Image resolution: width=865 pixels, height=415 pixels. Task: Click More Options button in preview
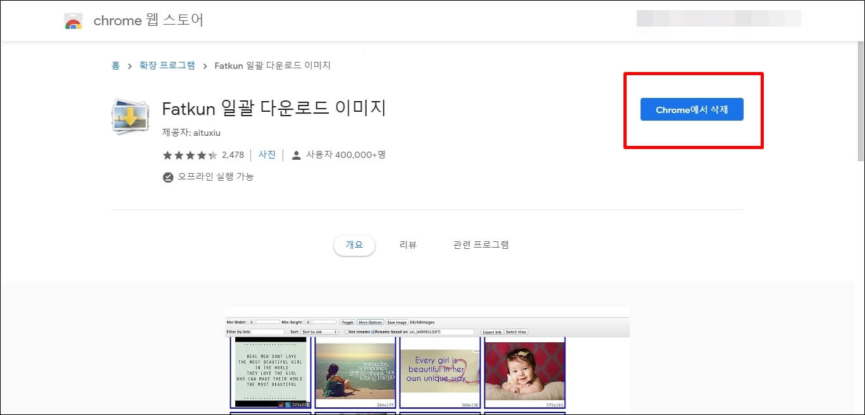pyautogui.click(x=371, y=322)
